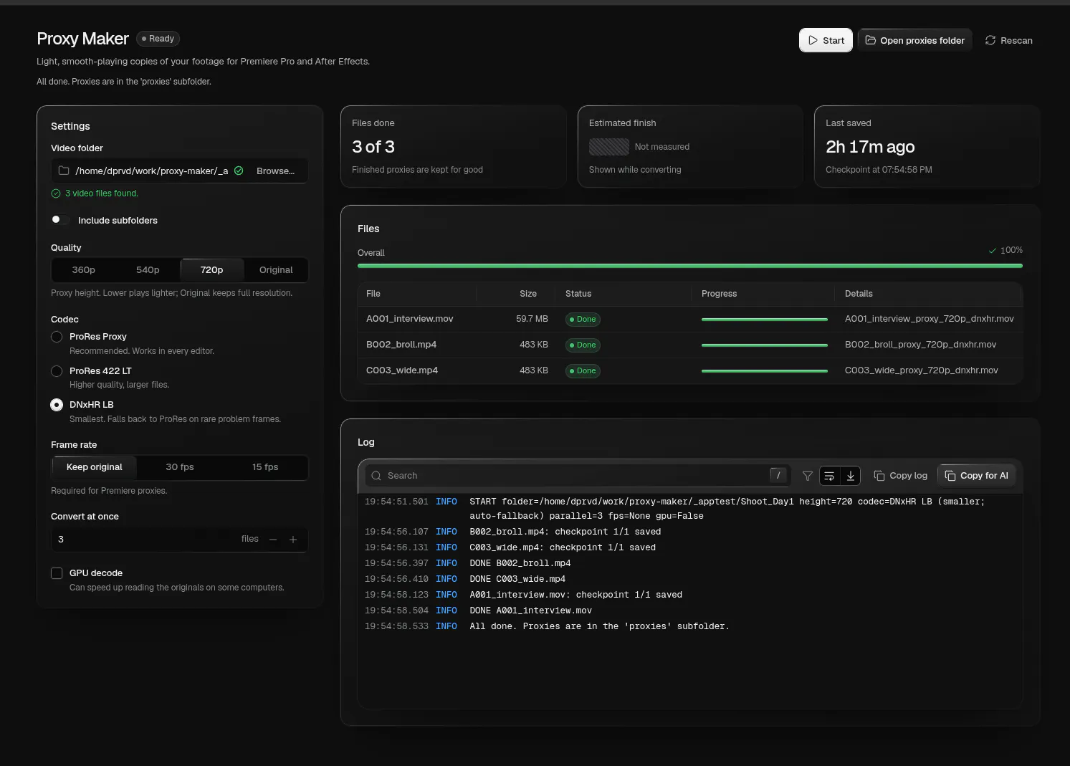Click the Ready status badge
This screenshot has height=766, width=1070.
point(158,39)
